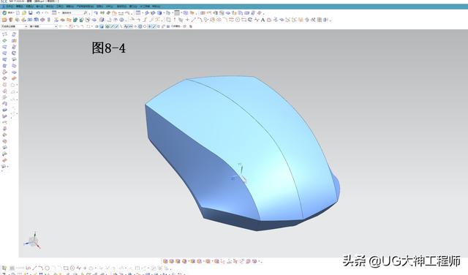This screenshot has width=468, height=275.
Task: Toggle the midpoint snap option in selection bar
Action: coord(117,26)
